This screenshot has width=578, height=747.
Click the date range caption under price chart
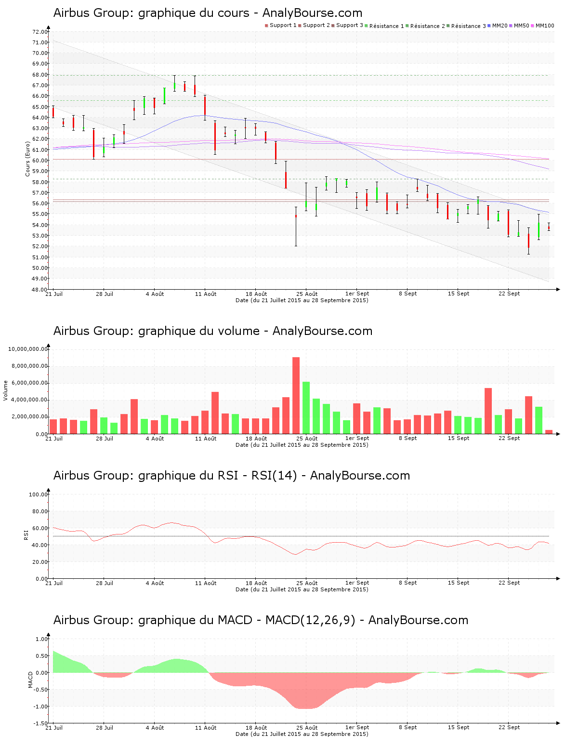click(302, 300)
